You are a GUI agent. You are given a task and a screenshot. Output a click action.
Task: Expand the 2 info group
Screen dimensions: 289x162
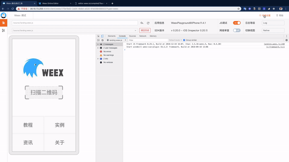click(x=98, y=59)
